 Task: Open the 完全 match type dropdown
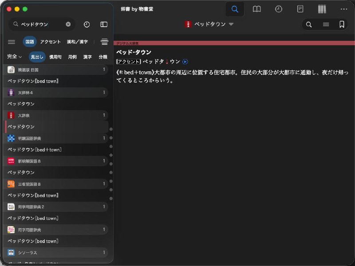(13, 57)
